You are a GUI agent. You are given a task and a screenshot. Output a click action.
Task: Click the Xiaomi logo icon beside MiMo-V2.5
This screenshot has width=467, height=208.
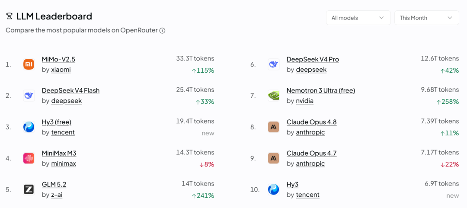click(29, 64)
